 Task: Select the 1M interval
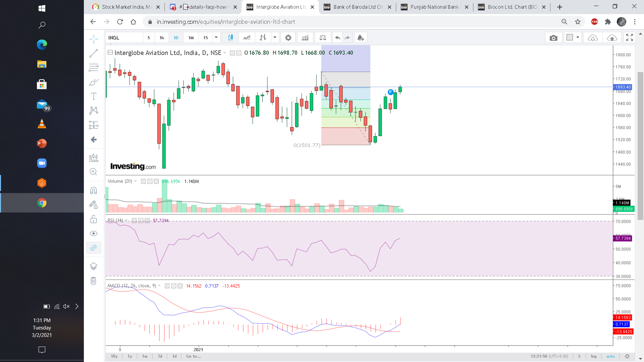tap(191, 38)
